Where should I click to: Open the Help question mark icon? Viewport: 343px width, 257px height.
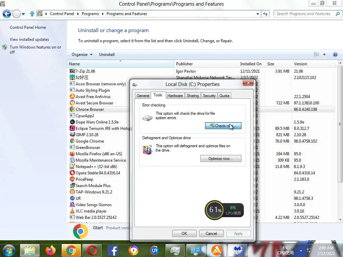click(335, 55)
